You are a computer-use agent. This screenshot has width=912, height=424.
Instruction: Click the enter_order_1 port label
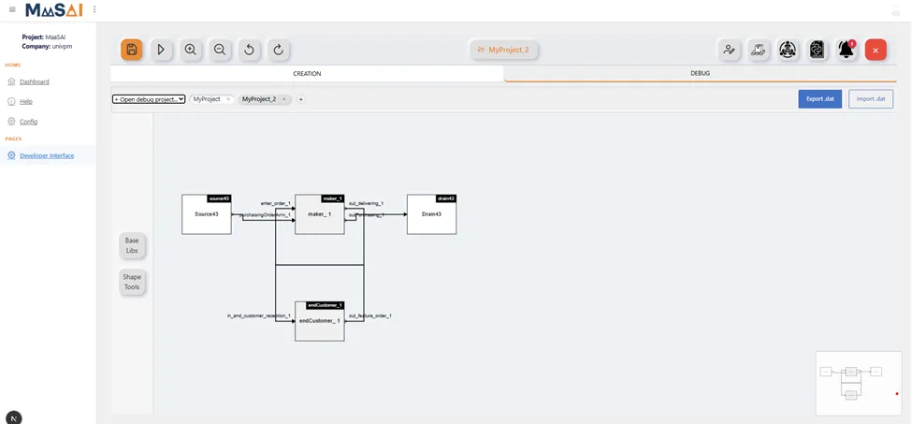coord(276,203)
